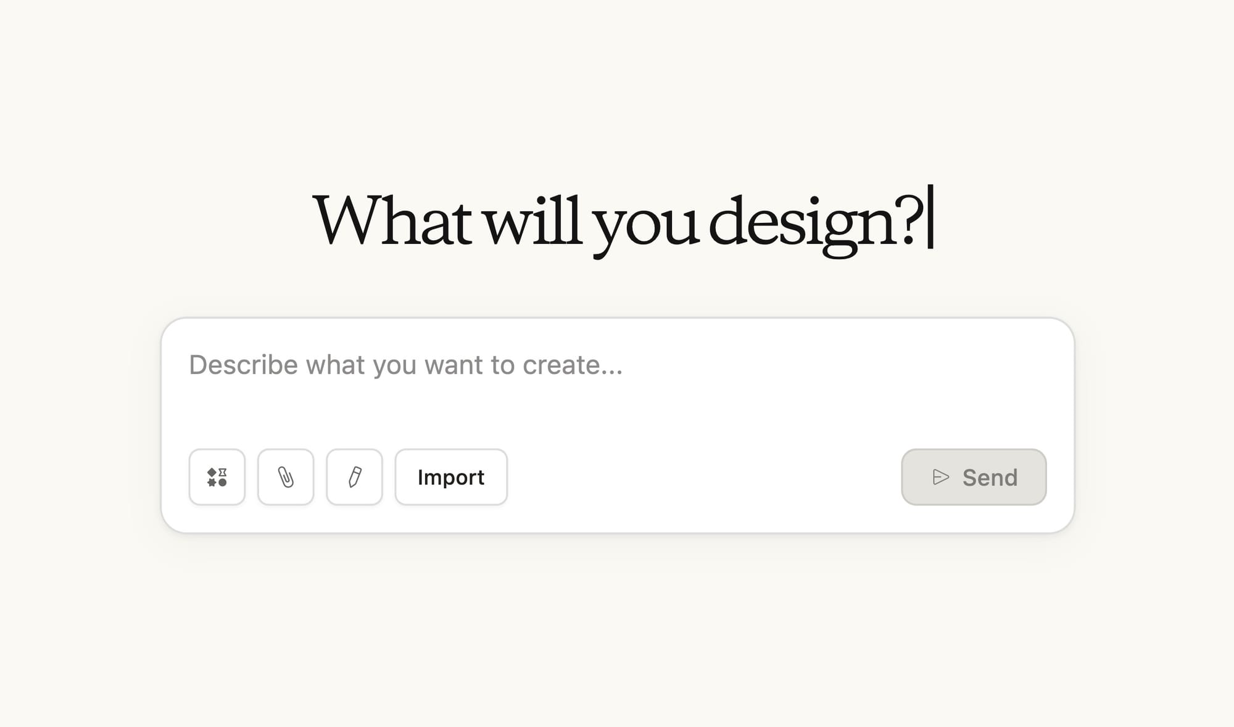Choose the attach button in the toolbar
1234x727 pixels.
(x=285, y=477)
